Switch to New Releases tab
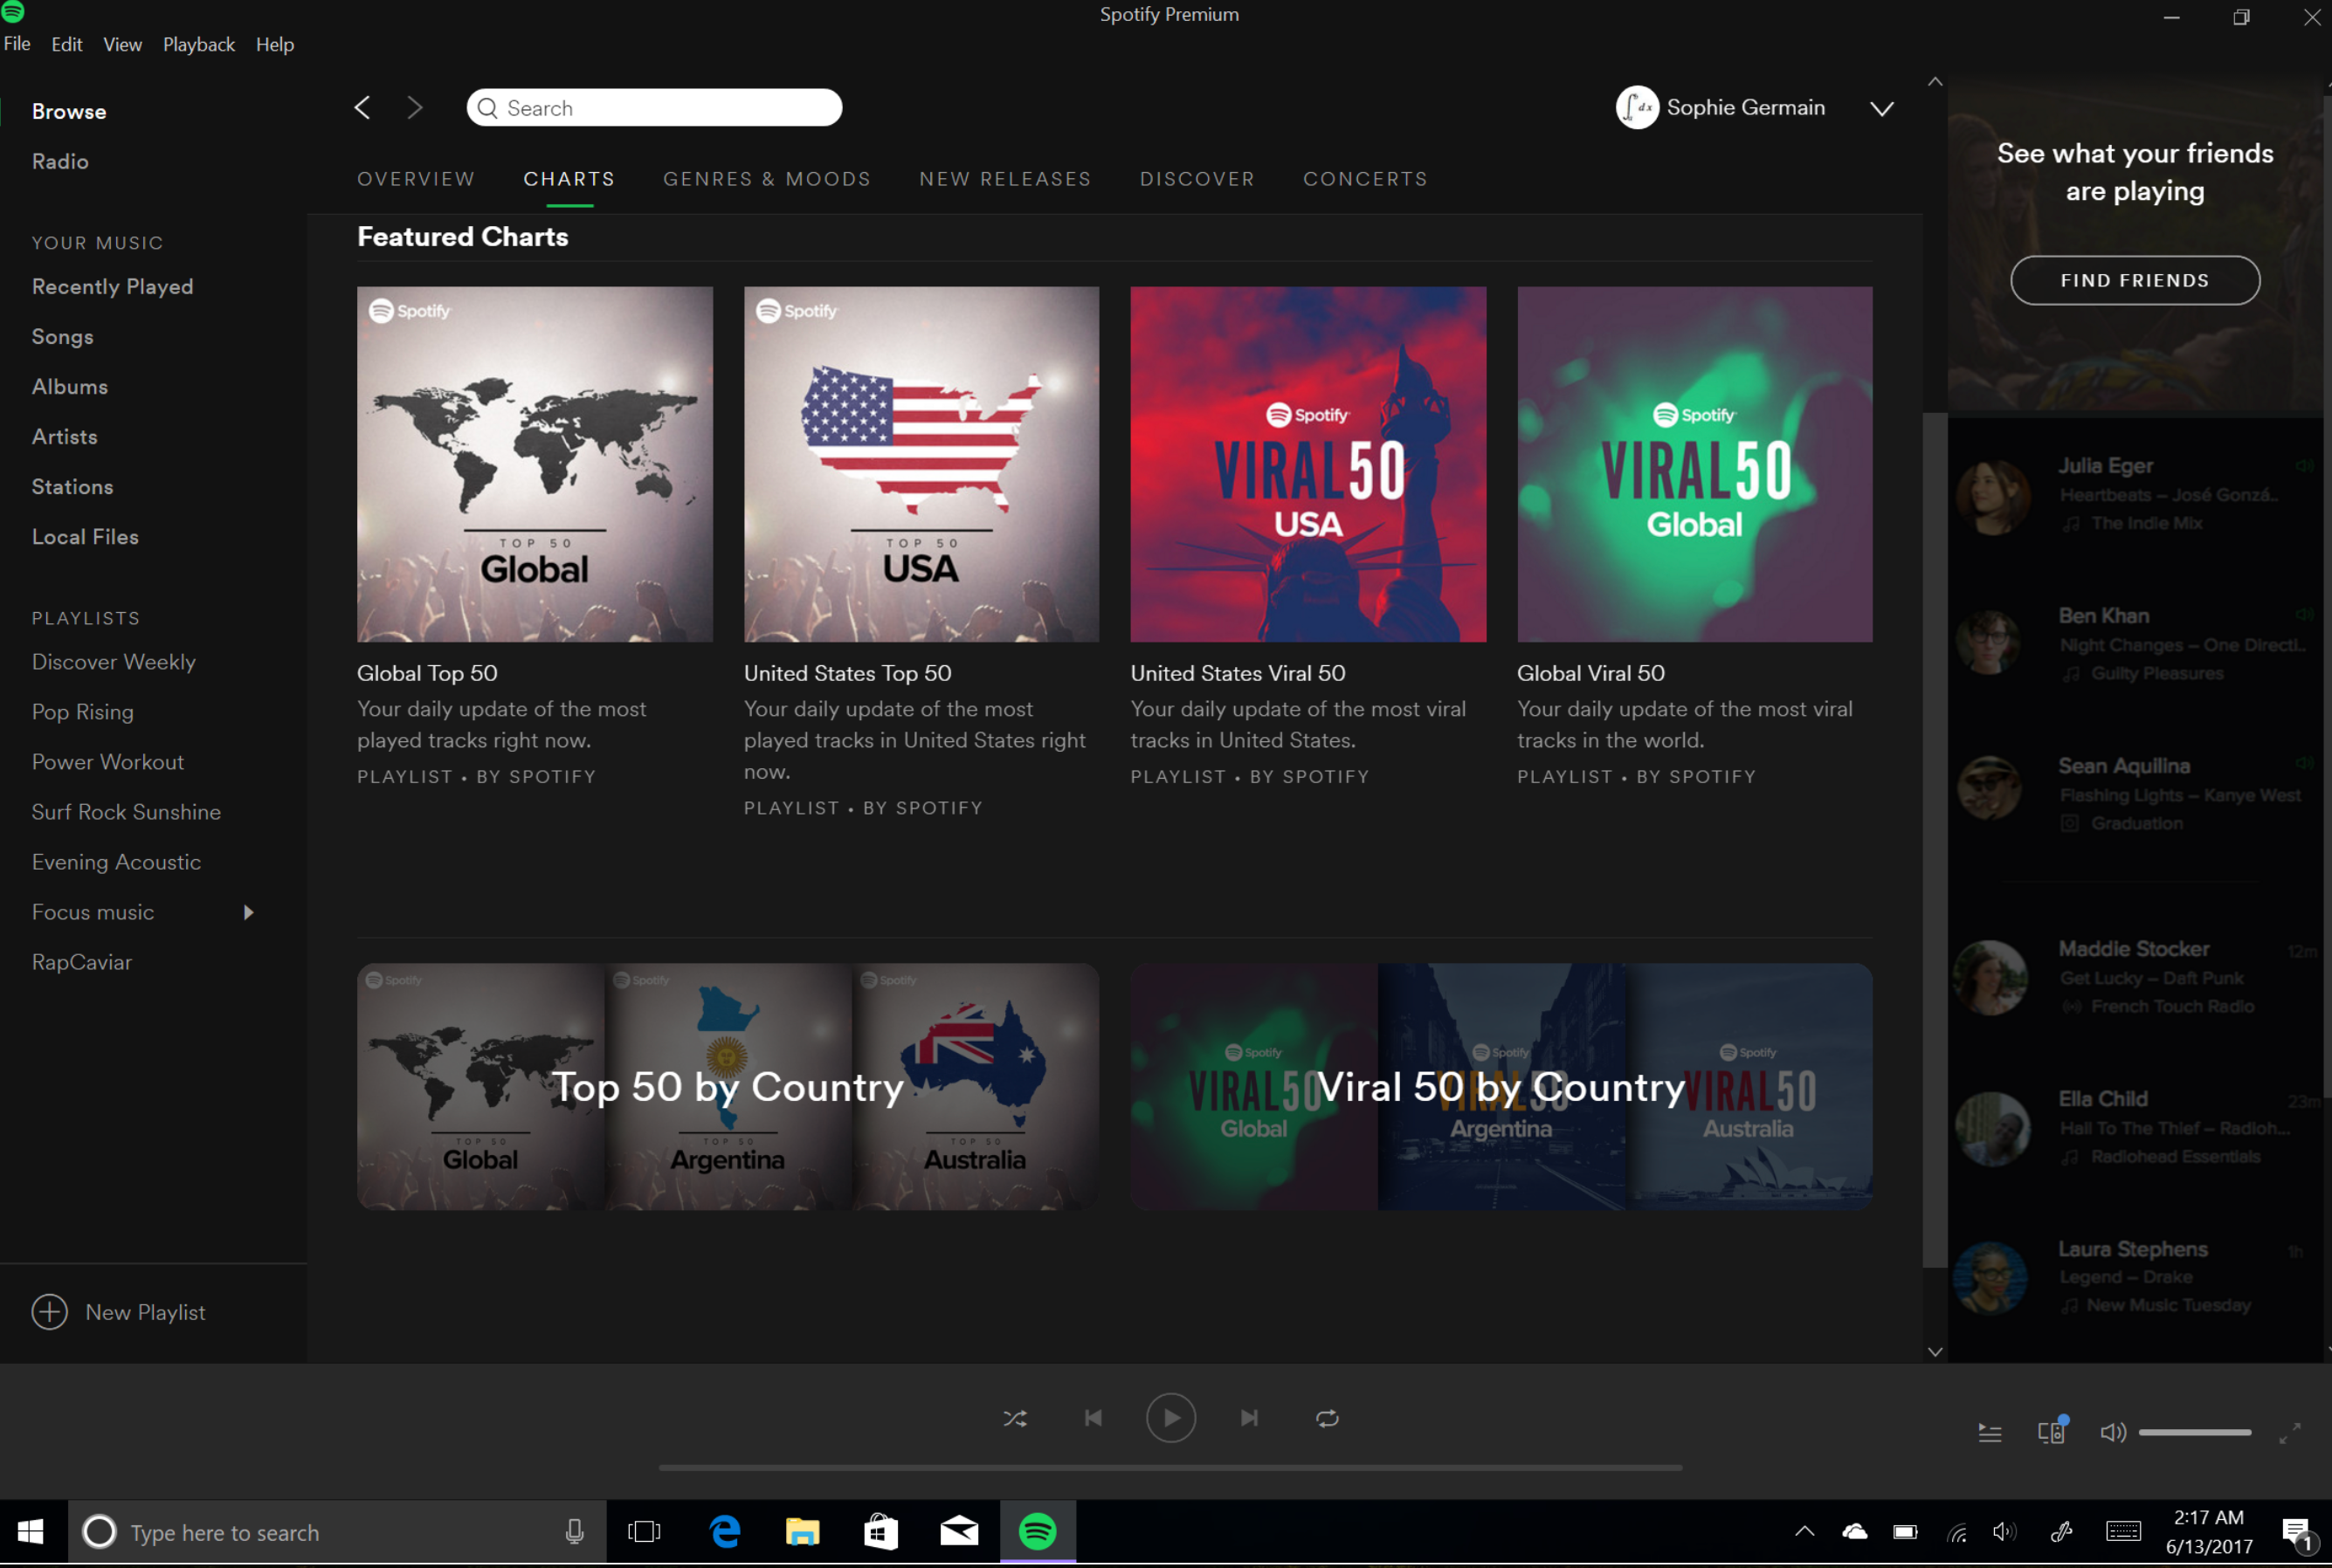 1005,178
